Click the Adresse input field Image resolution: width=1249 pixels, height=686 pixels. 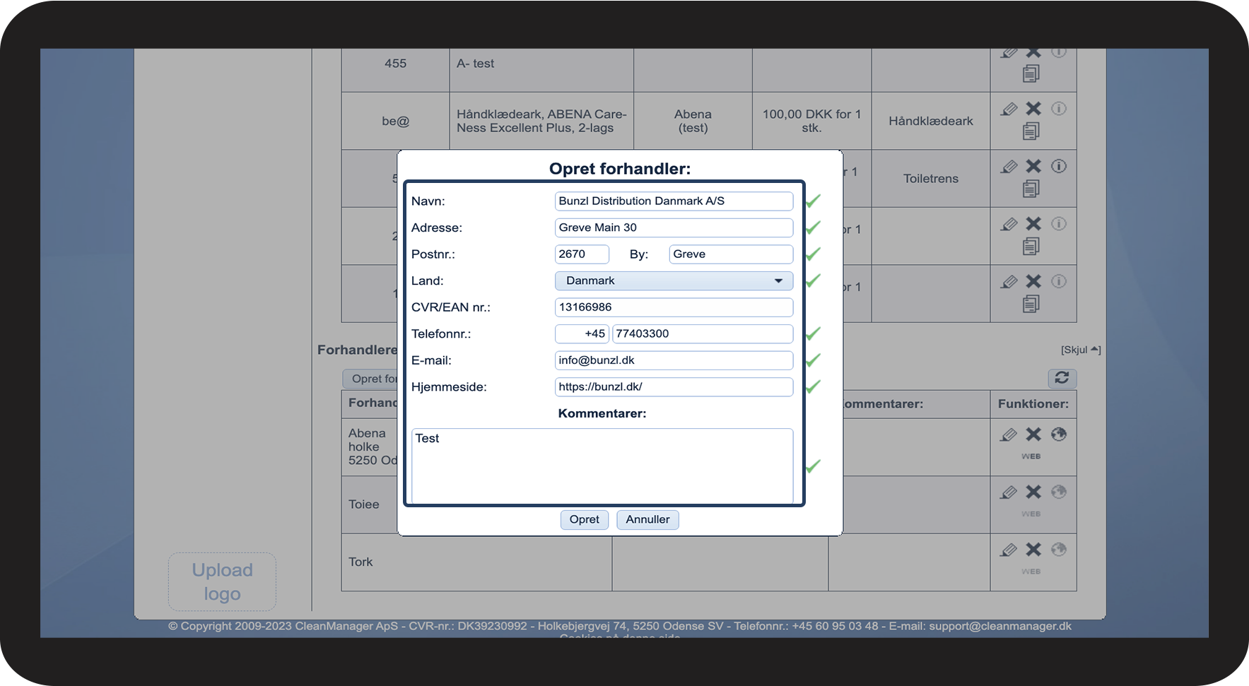coord(673,227)
